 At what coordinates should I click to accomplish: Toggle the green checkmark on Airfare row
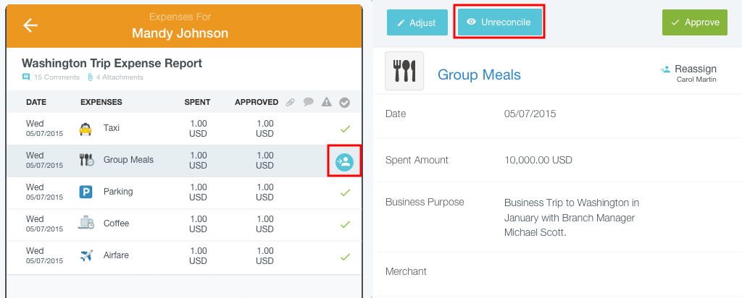pyautogui.click(x=346, y=257)
